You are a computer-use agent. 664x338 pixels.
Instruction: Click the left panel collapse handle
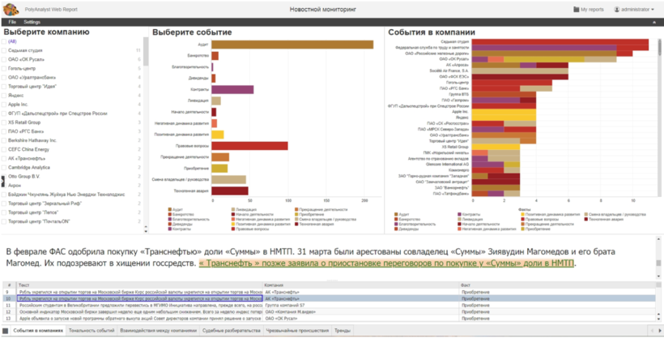[2, 182]
